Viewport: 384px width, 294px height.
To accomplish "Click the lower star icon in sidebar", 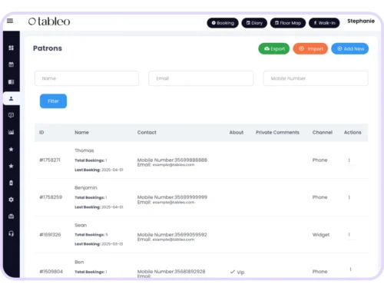I will [x=11, y=166].
